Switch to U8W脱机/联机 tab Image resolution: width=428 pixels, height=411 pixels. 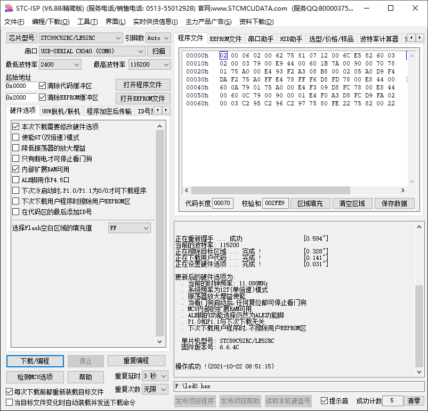(61, 111)
